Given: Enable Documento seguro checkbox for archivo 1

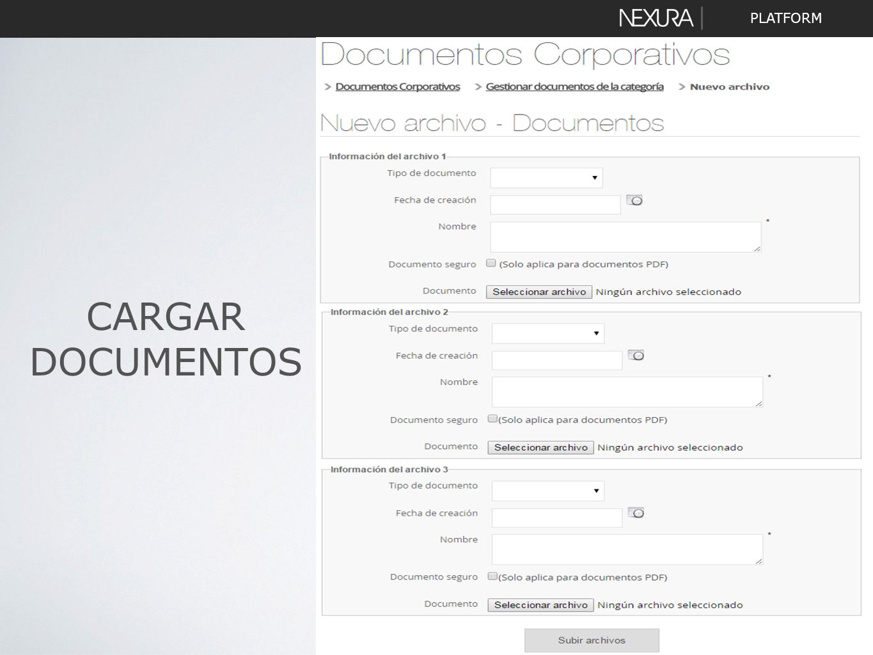Looking at the screenshot, I should click(491, 263).
